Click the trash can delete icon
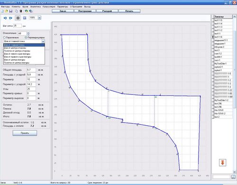 click(21, 11)
